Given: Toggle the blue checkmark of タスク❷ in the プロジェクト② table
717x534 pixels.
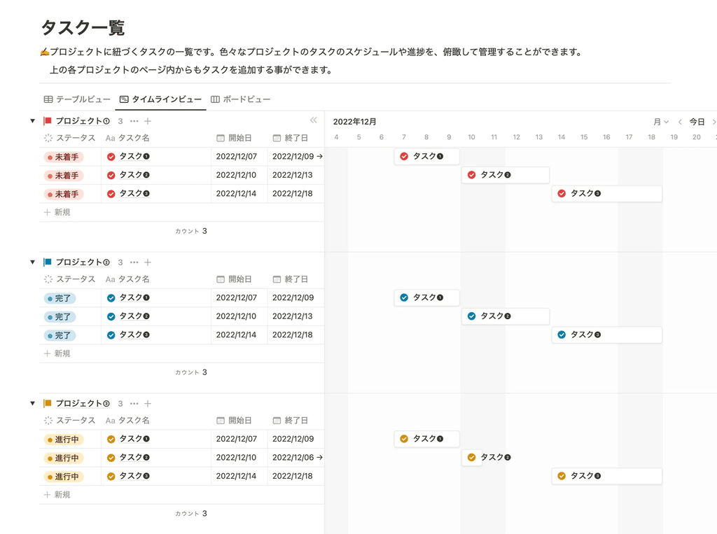Looking at the screenshot, I should point(111,316).
